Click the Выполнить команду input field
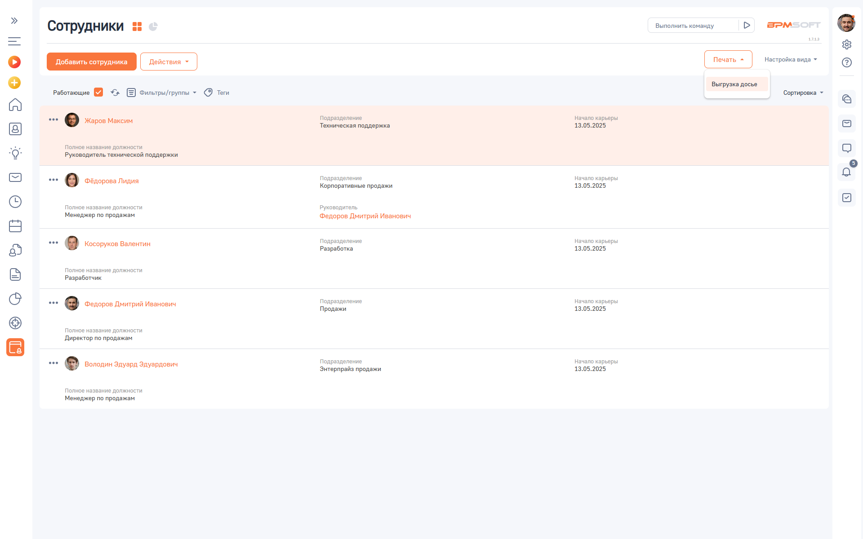Screen dimensions: 863x539 692,26
